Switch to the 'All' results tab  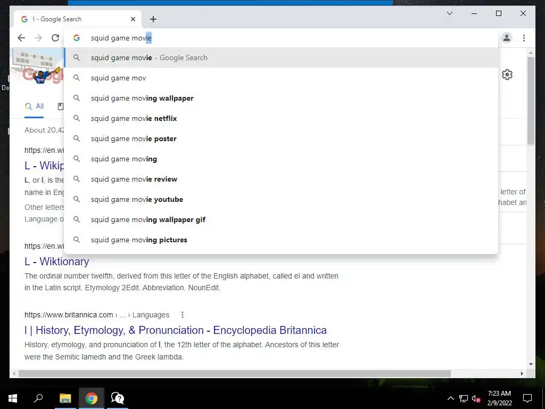34,107
